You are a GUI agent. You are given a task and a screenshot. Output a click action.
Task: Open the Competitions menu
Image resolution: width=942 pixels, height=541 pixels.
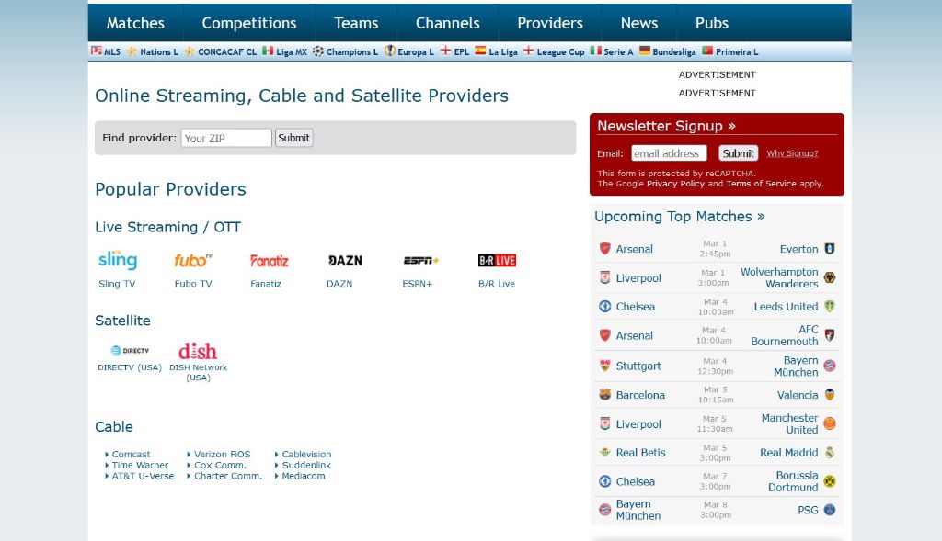tap(249, 23)
